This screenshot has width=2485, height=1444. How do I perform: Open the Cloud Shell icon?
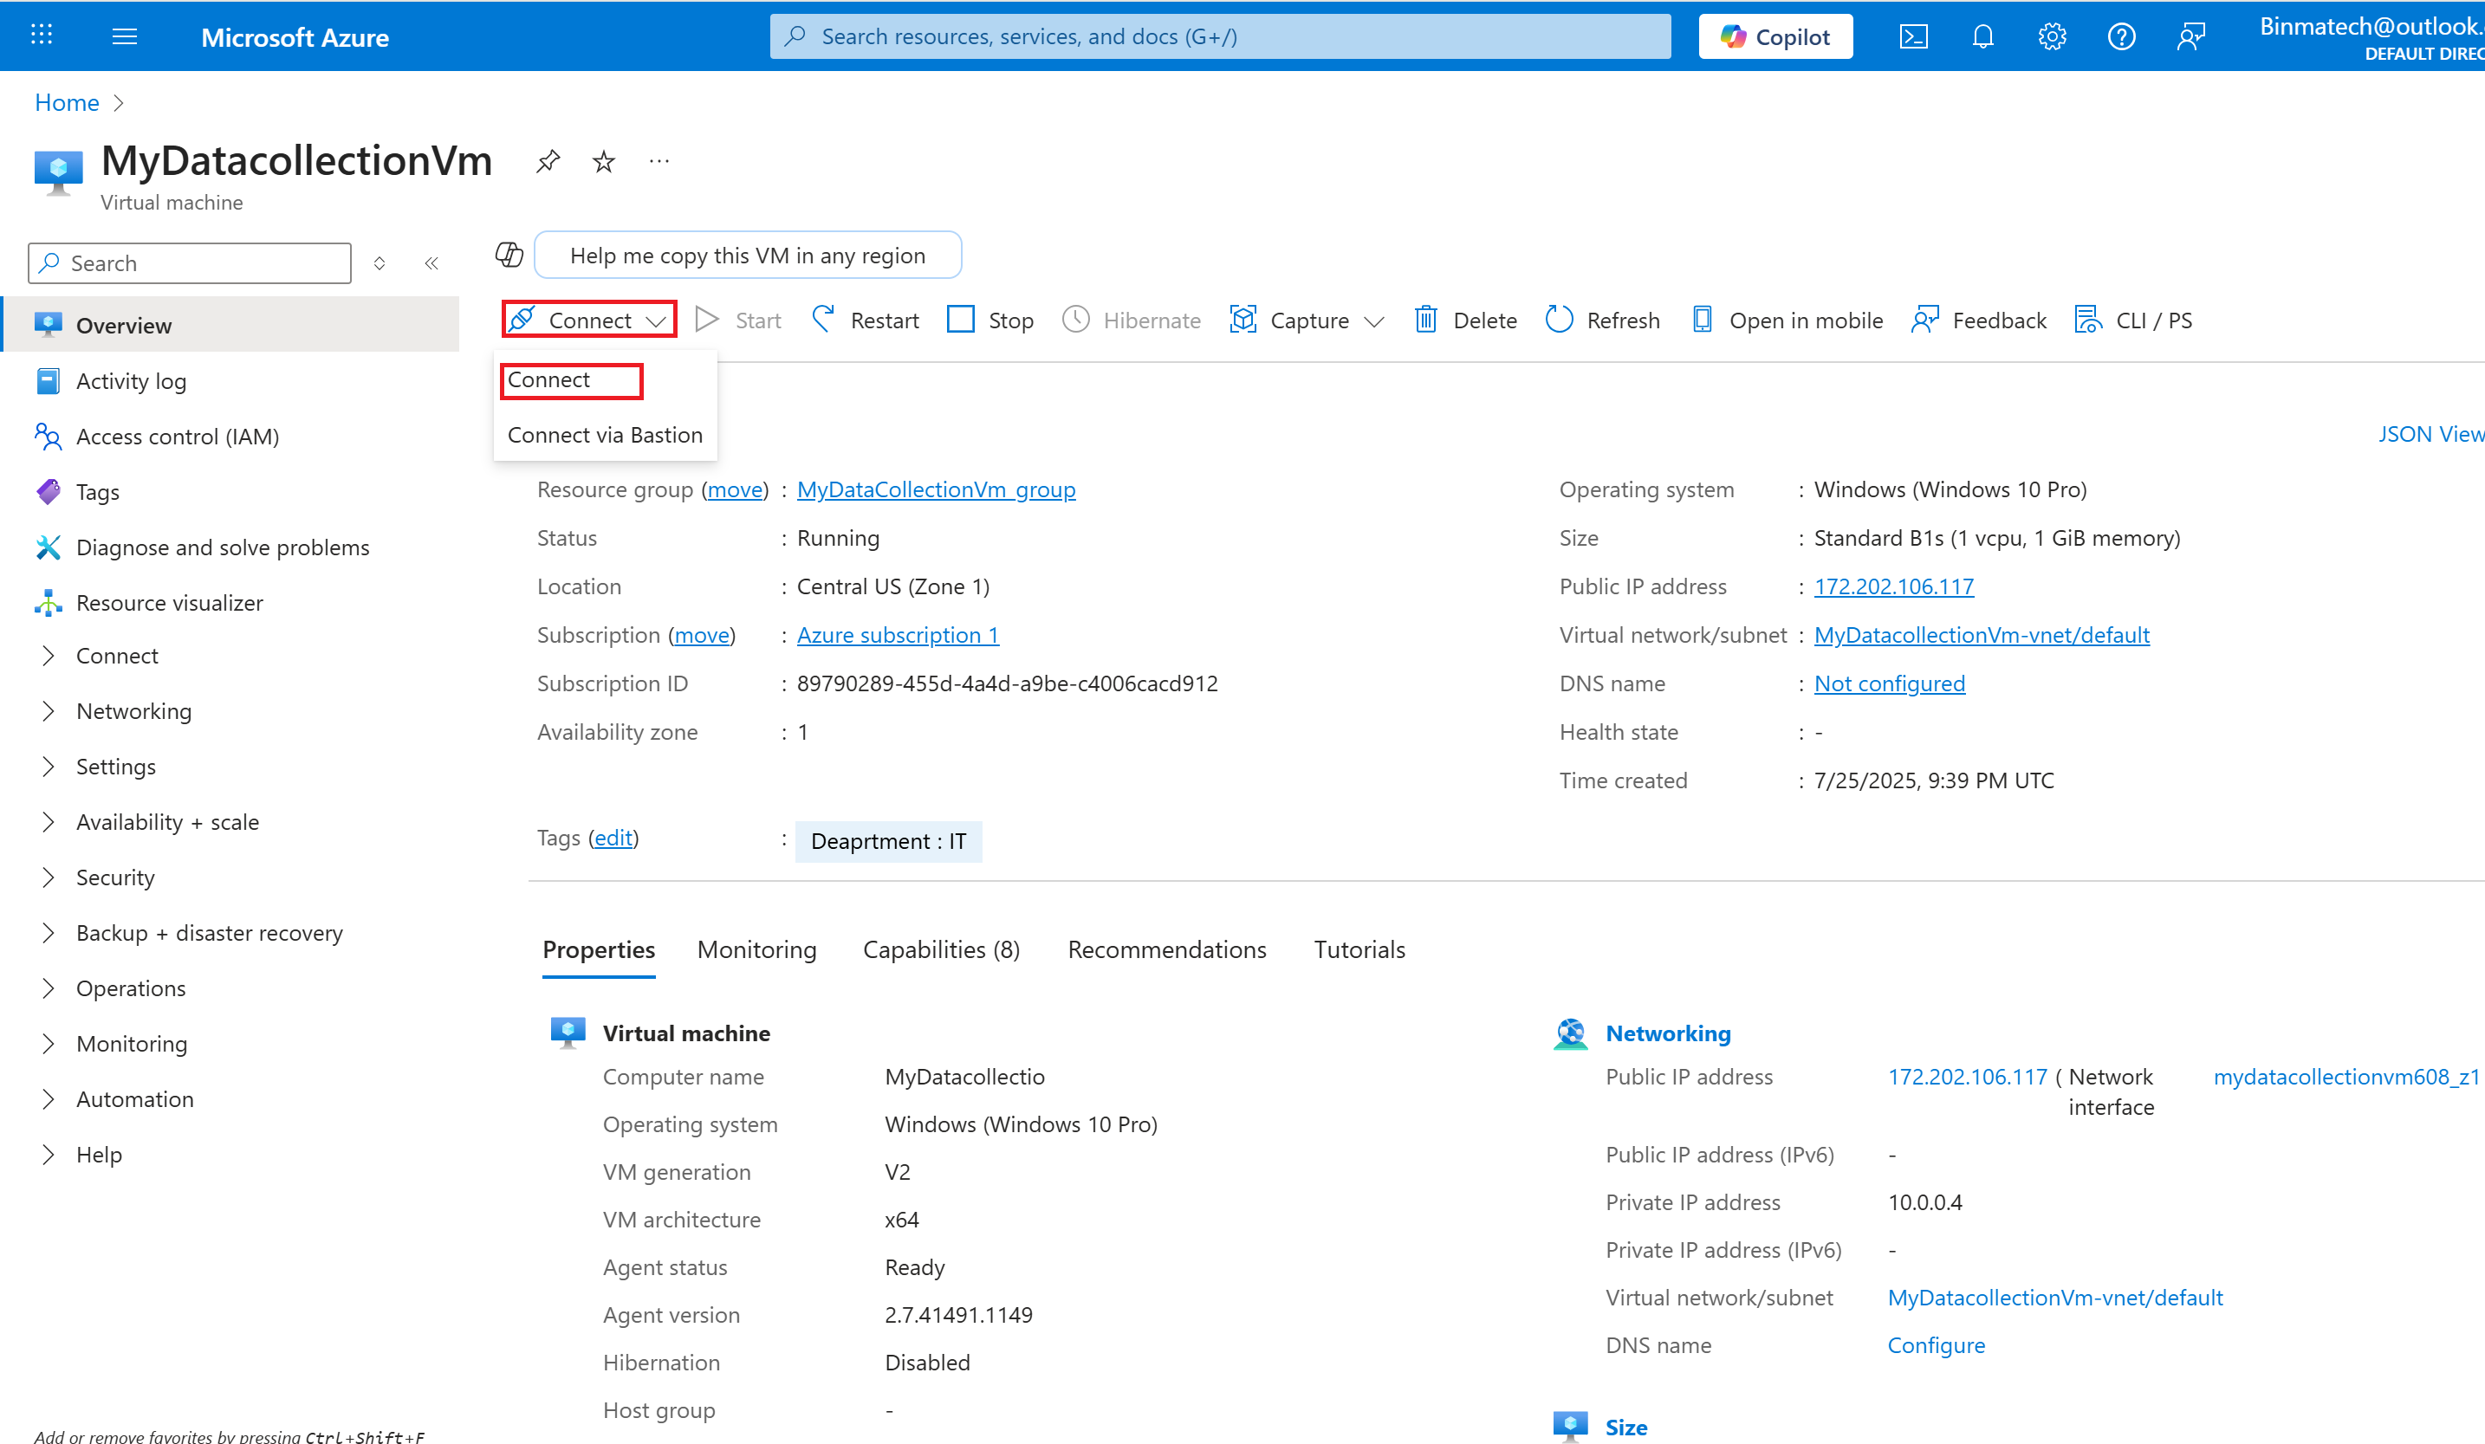[x=1912, y=37]
